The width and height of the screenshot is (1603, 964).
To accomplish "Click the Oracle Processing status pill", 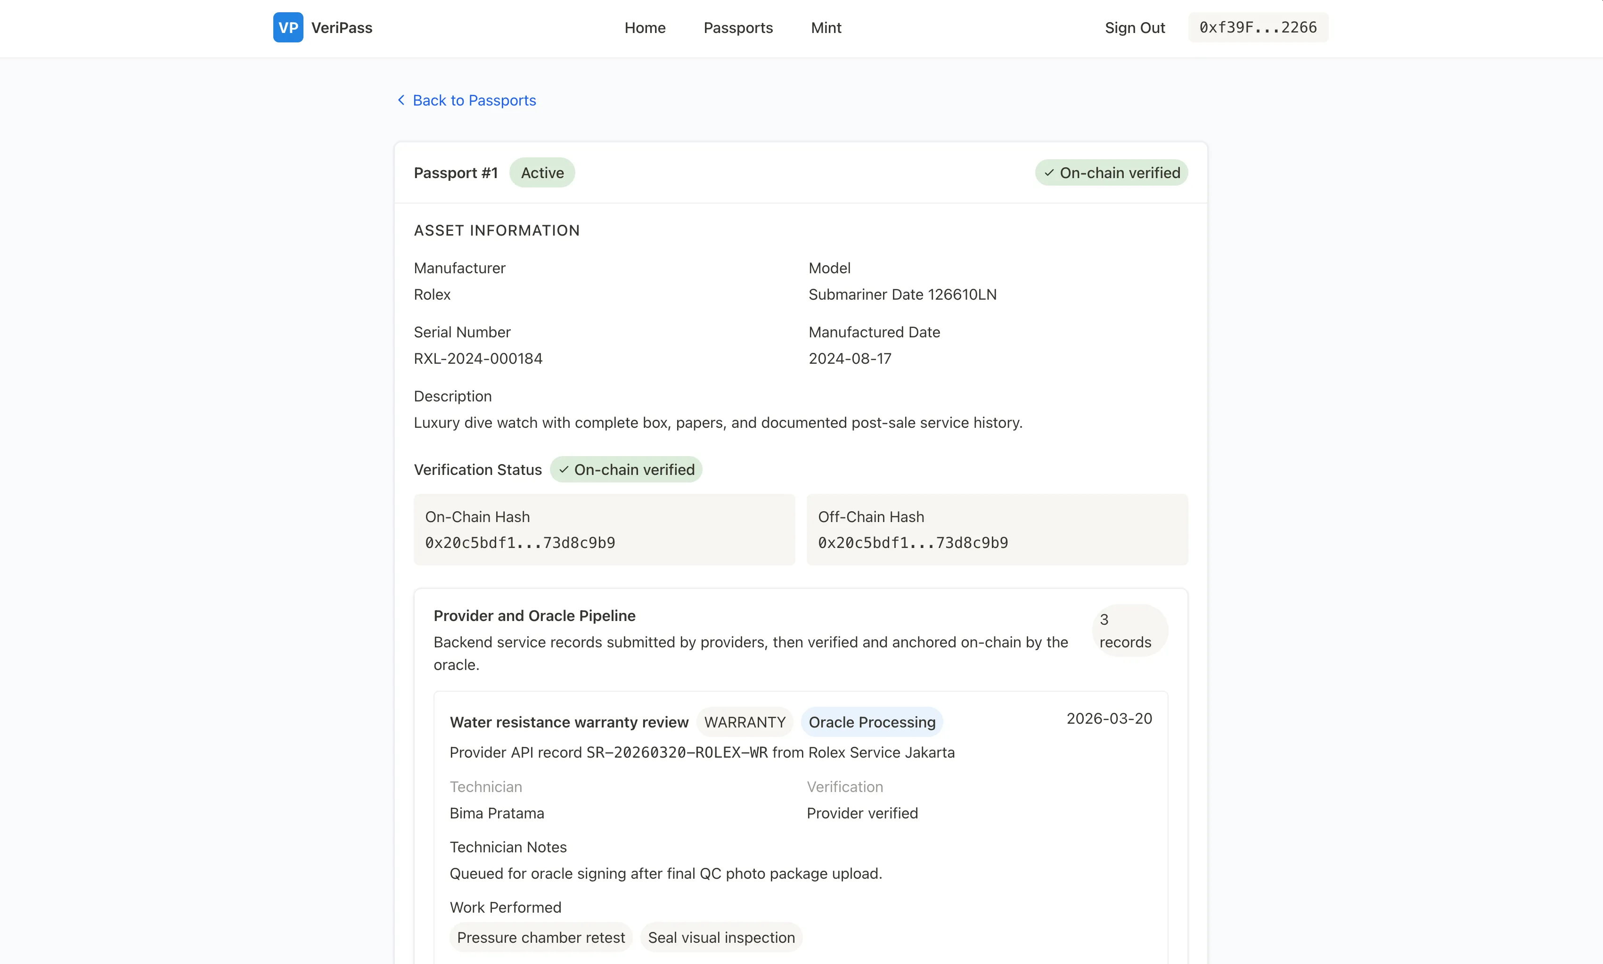I will click(x=872, y=722).
